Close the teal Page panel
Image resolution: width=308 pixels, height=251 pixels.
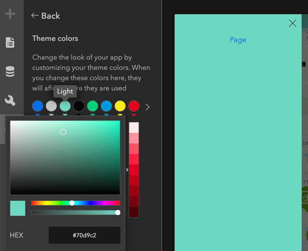(293, 23)
